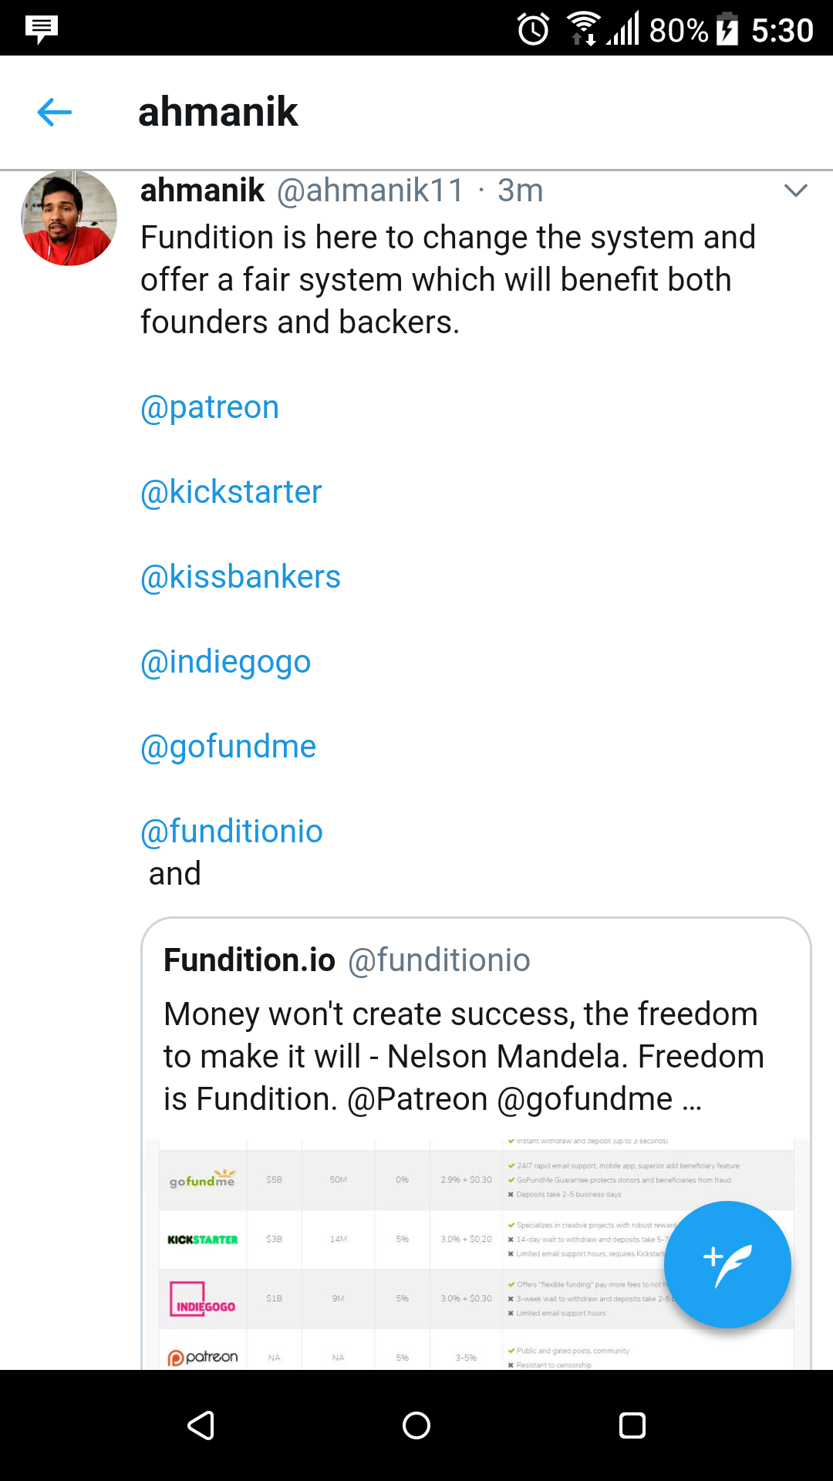833x1481 pixels.
Task: Expand the tweet options chevron
Action: pos(795,191)
